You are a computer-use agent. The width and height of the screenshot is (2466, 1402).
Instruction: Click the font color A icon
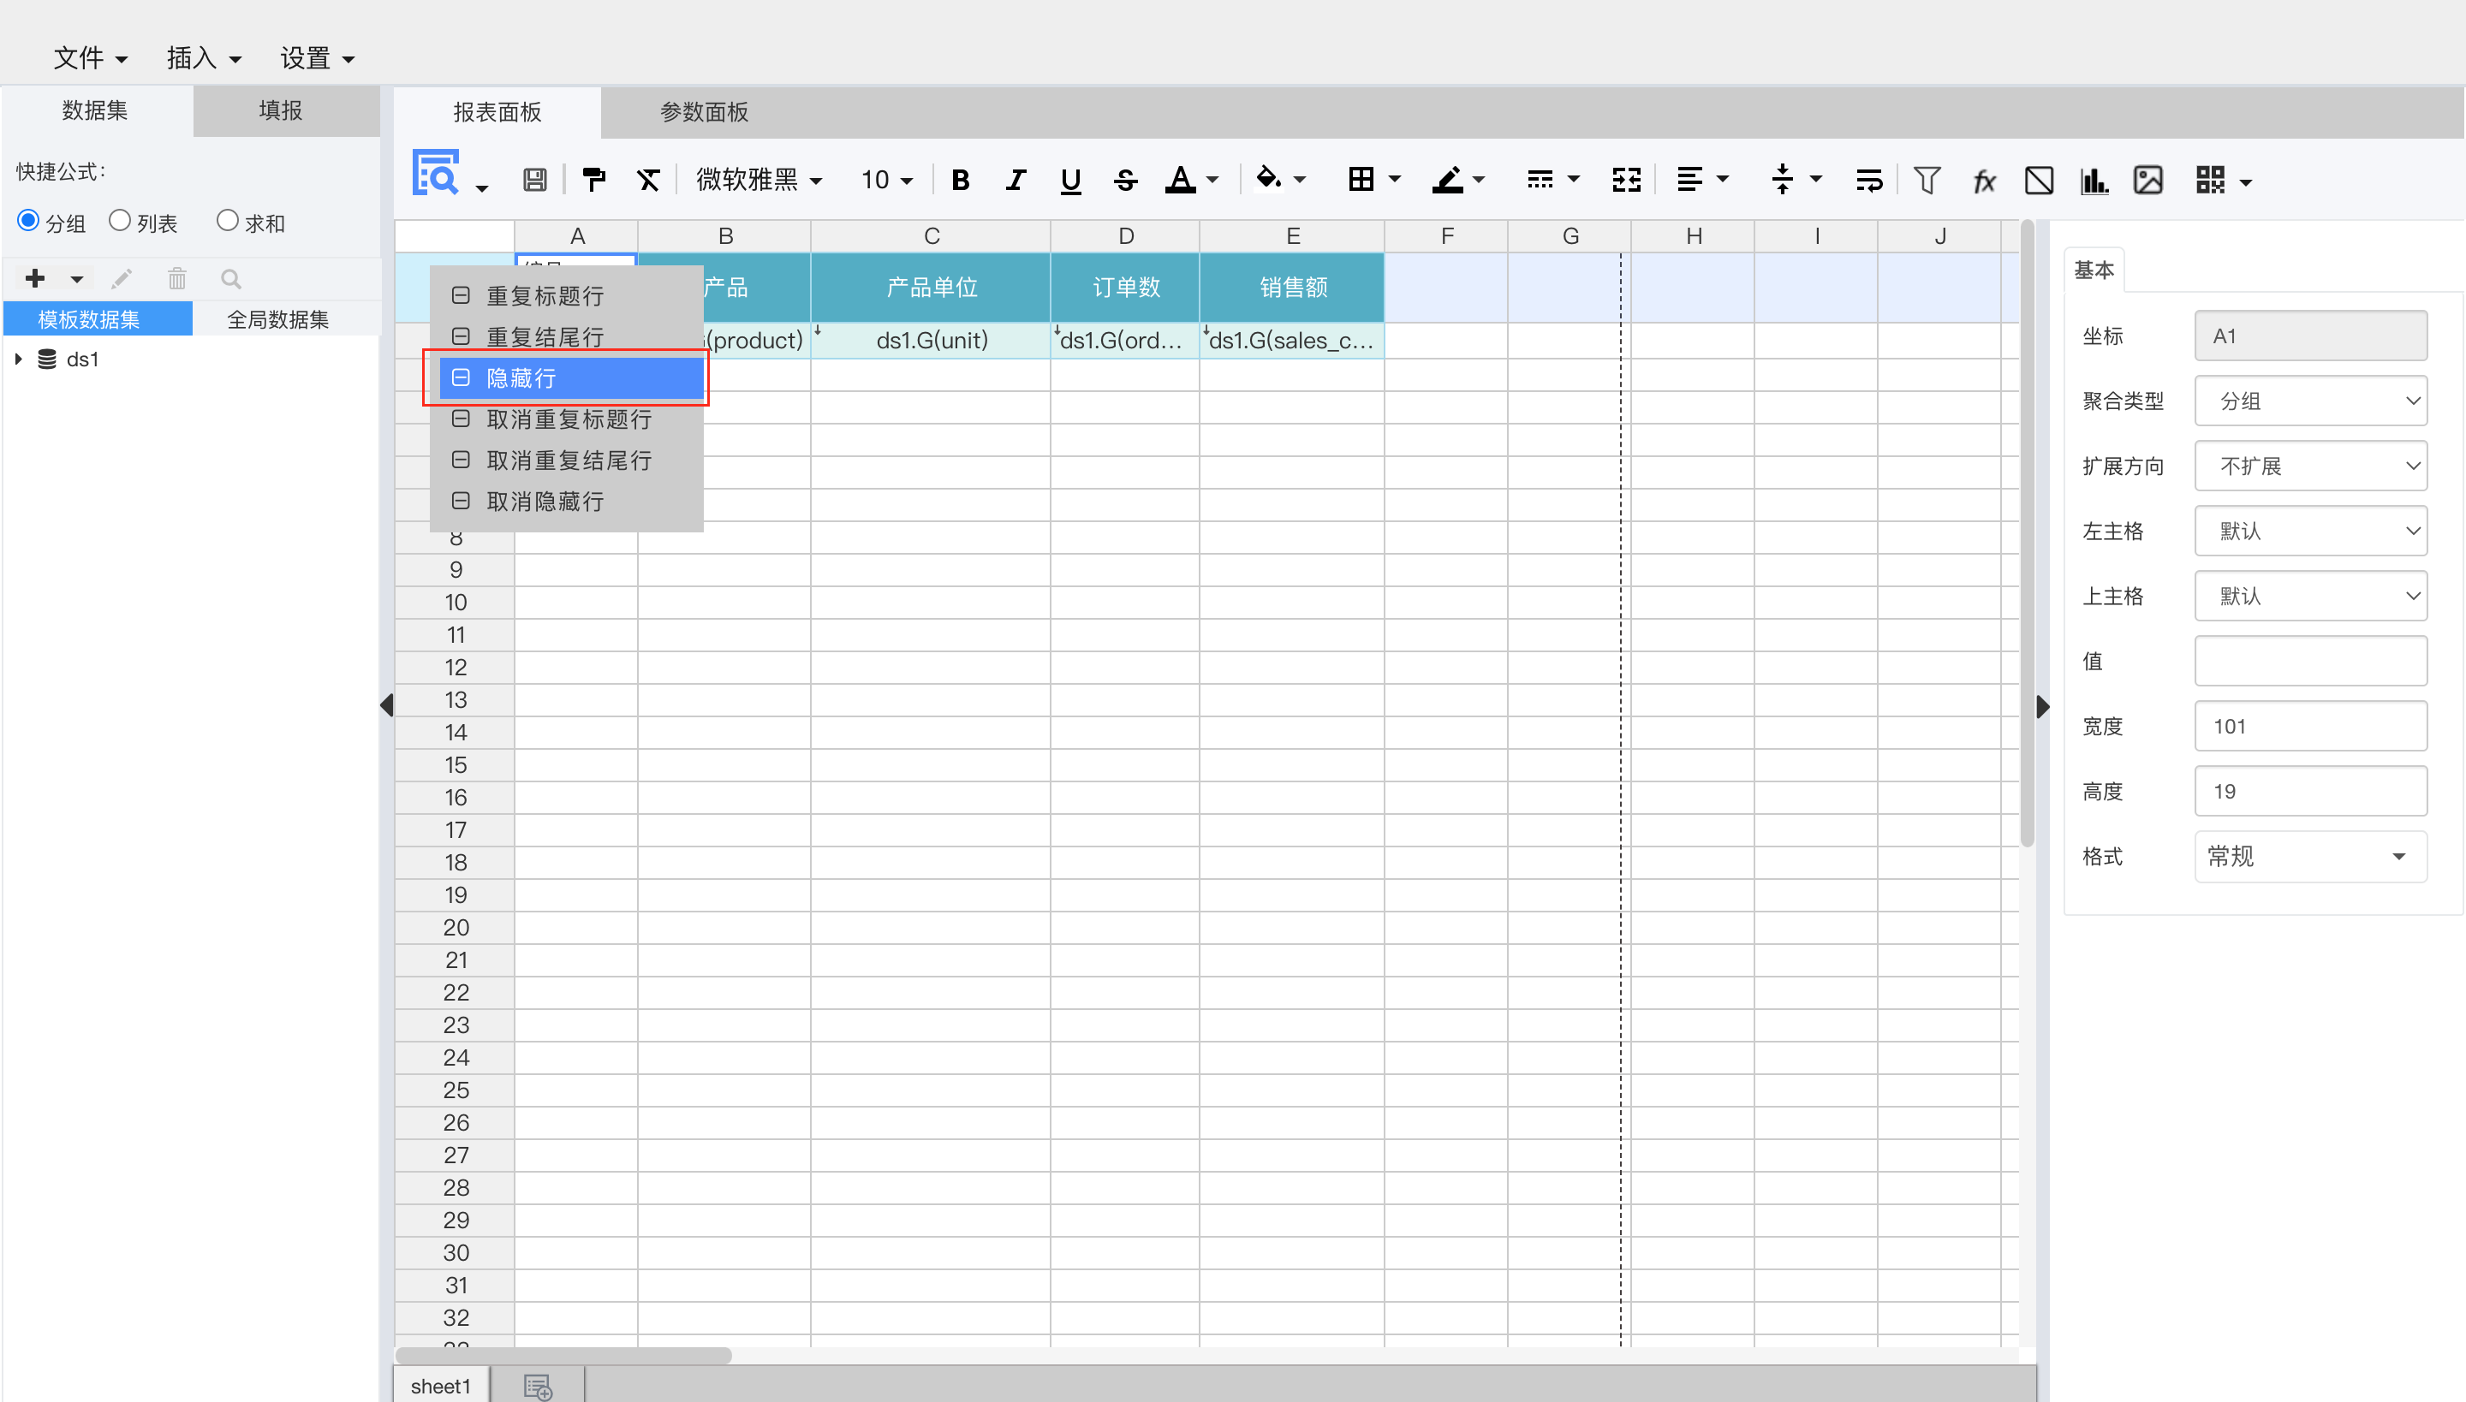click(1180, 180)
